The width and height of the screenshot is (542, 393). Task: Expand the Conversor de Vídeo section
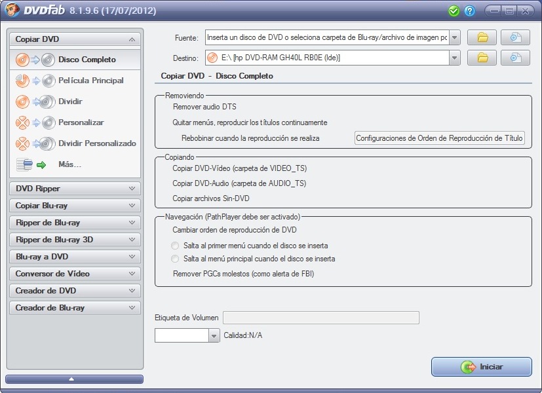click(x=75, y=274)
